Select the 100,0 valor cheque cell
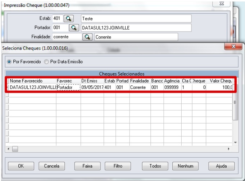This screenshot has height=181, width=245. pos(219,87)
